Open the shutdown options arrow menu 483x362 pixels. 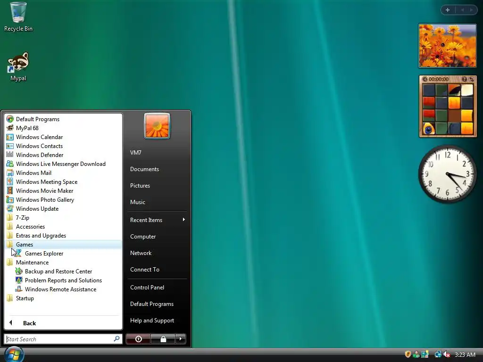pyautogui.click(x=181, y=339)
